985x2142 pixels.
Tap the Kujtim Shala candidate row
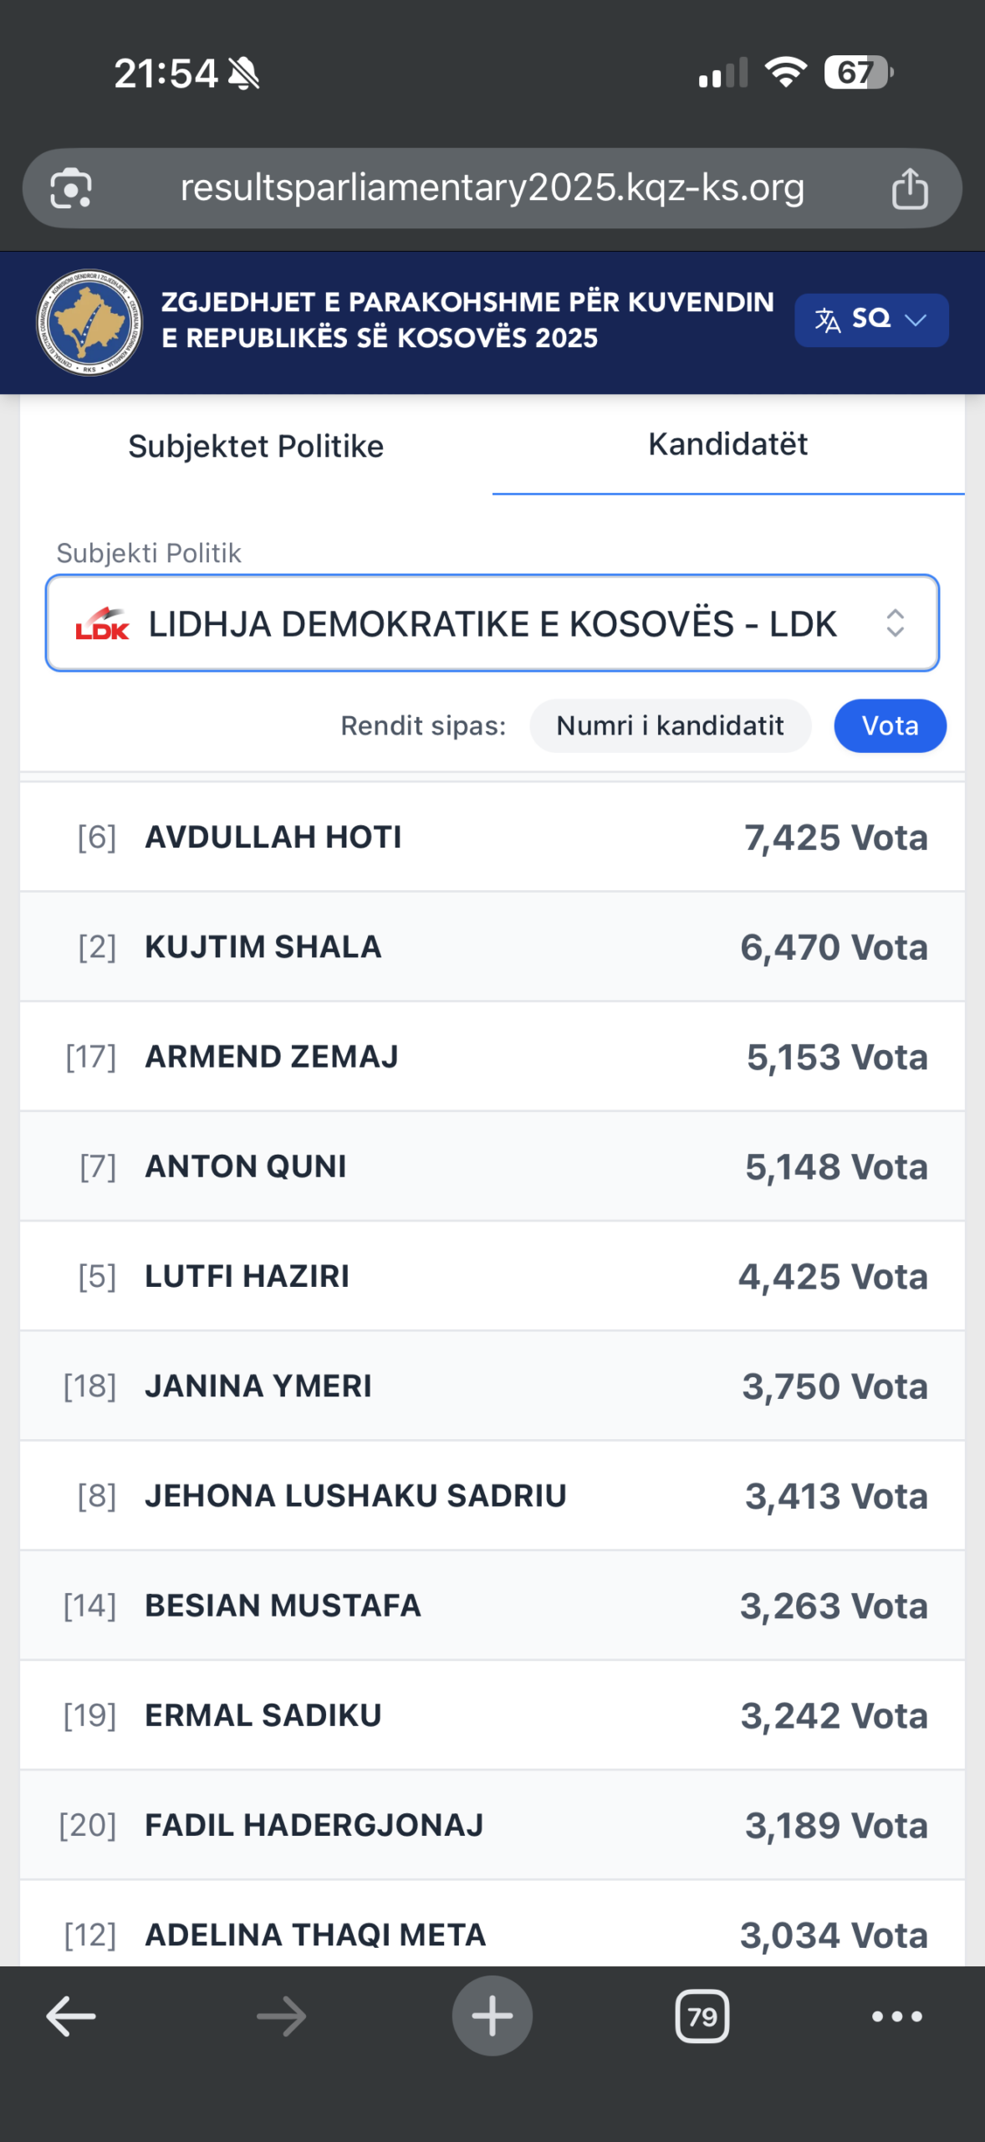click(492, 946)
